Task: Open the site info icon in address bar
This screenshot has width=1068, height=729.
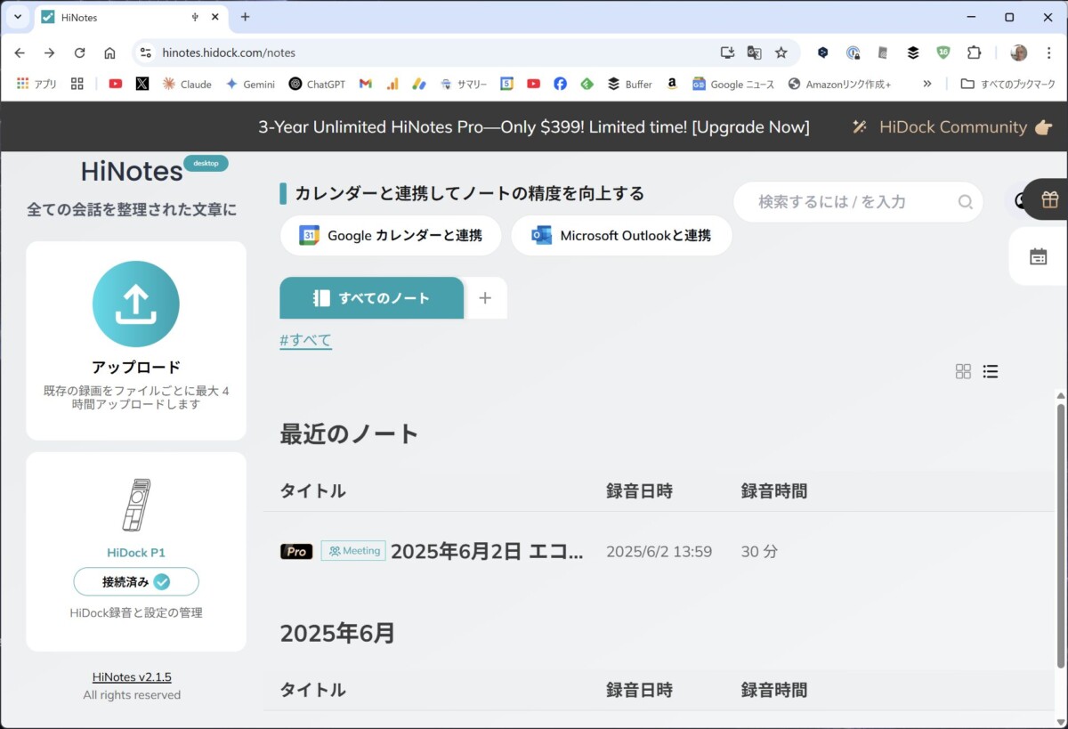Action: click(x=146, y=53)
